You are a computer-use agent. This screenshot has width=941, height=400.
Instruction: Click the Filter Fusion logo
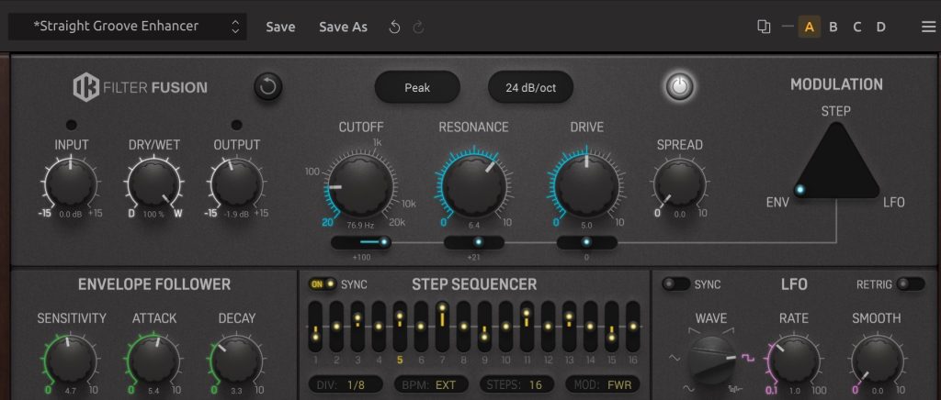[x=141, y=88]
